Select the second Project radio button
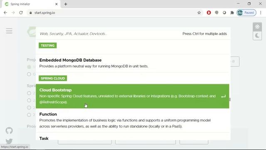Screen dimensions: 266x150 click(29, 74)
